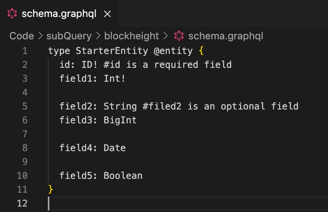The image size is (328, 212).
Task: Place cursor on the field1: Int! line
Action: click(93, 78)
